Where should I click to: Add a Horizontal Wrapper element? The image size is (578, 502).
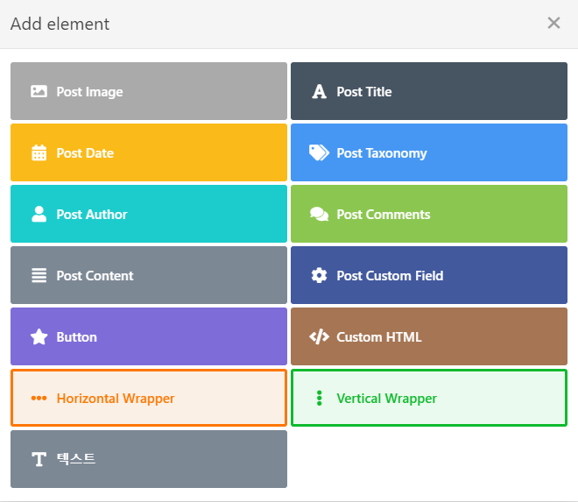point(148,398)
